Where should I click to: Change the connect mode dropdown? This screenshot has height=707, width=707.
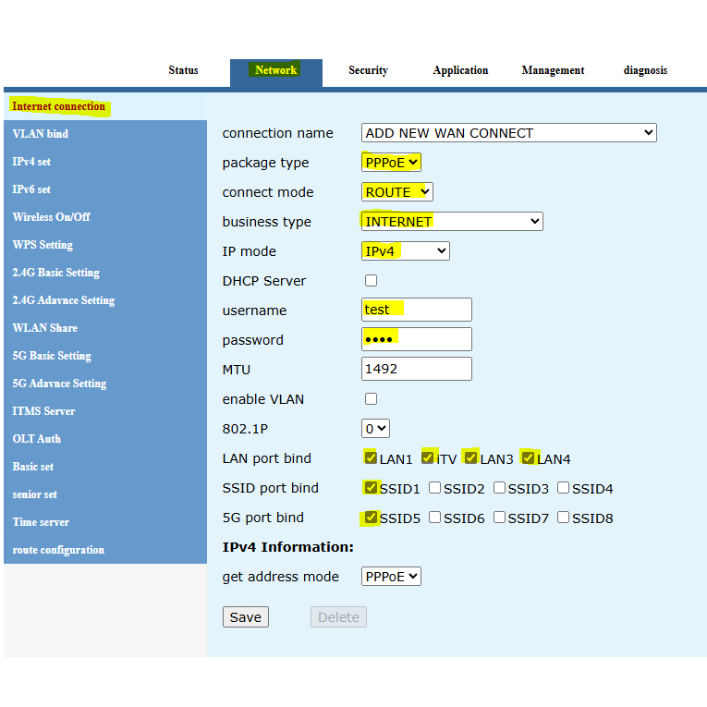point(396,192)
